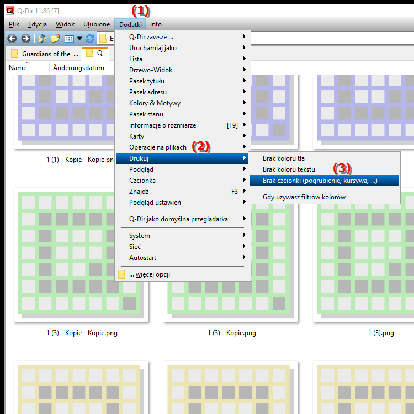The image size is (414, 414).
Task: Click file name 1 (3) - Kopie.png
Action: tap(232, 333)
